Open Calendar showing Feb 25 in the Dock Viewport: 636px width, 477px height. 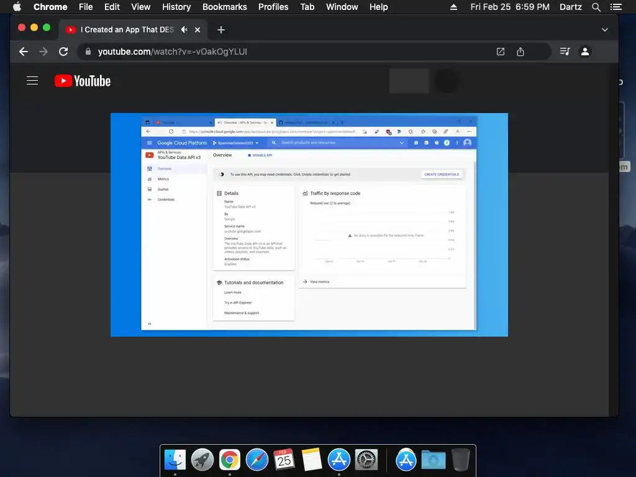[x=284, y=460]
